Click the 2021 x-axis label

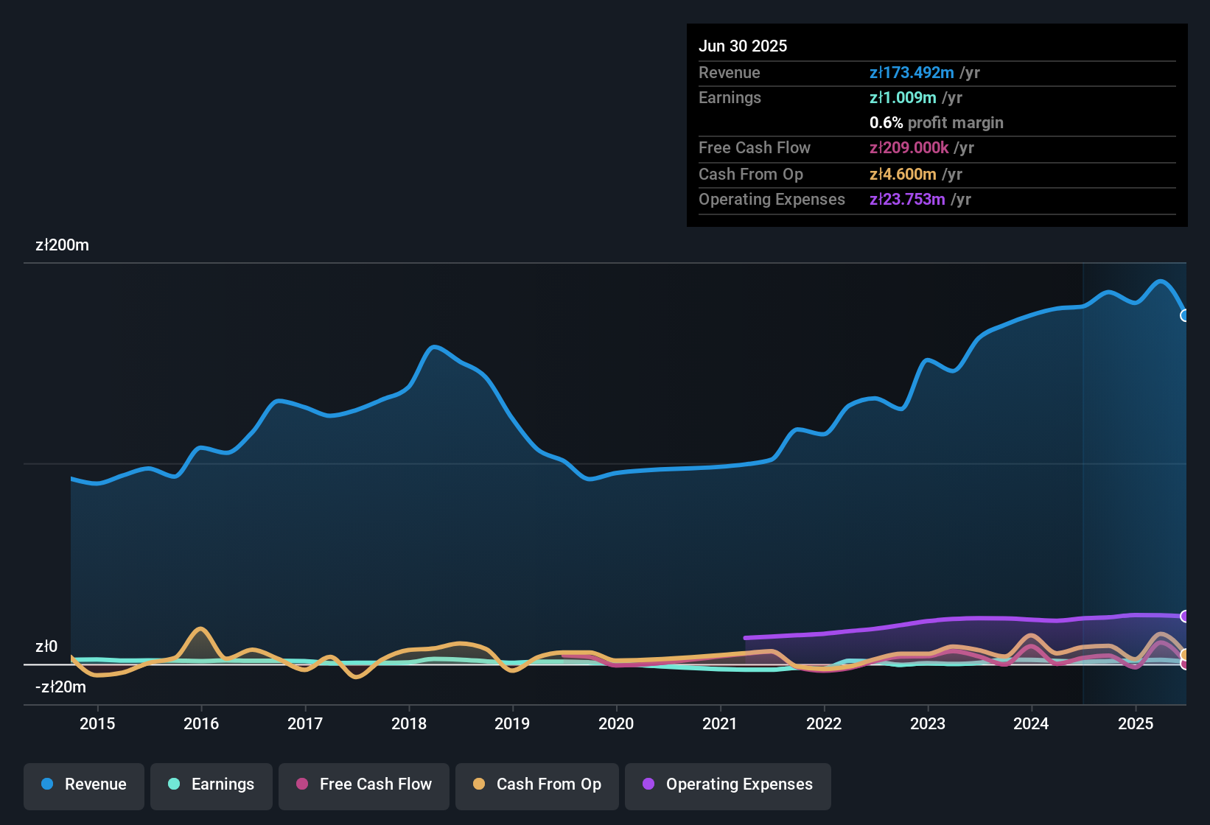tap(720, 723)
